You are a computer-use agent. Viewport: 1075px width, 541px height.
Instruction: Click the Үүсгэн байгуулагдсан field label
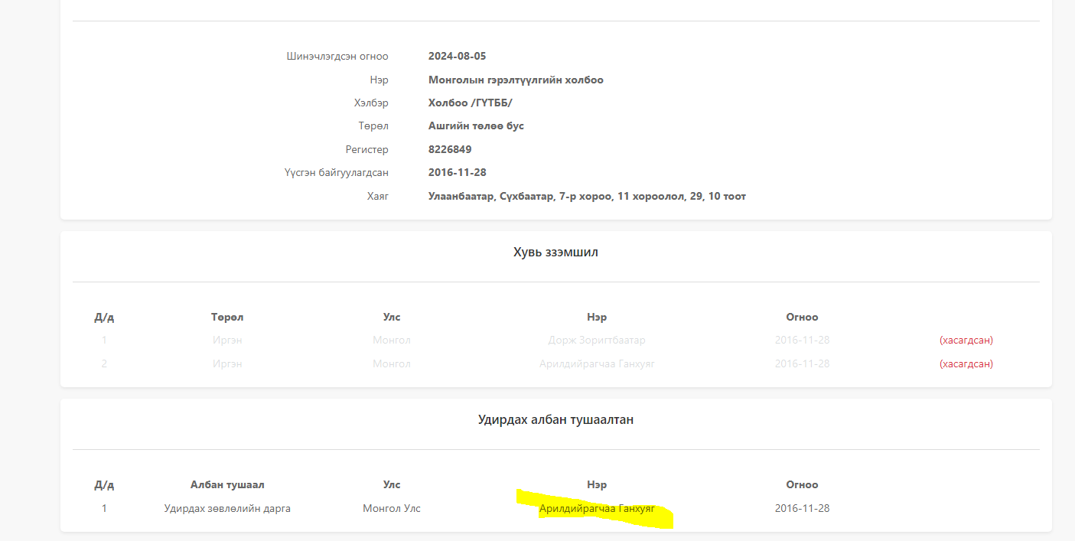pos(336,172)
